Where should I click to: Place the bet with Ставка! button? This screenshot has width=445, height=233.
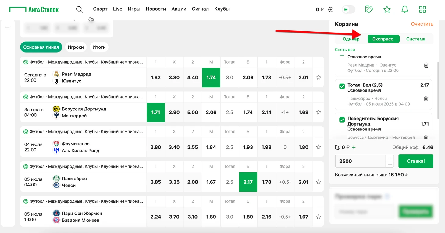tap(416, 161)
